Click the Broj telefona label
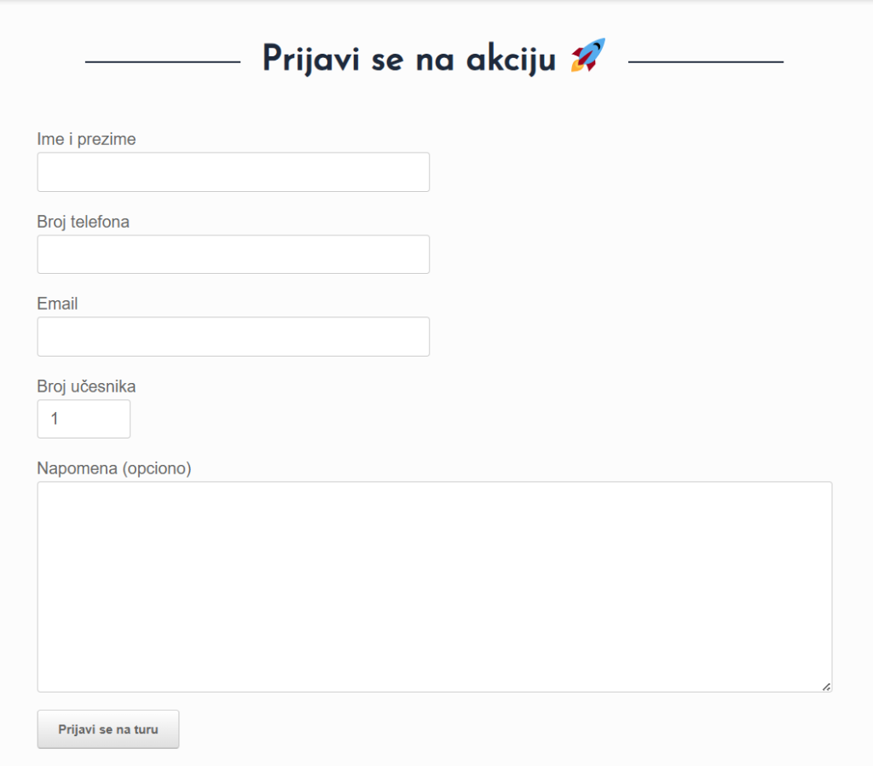The height and width of the screenshot is (766, 873). [x=83, y=222]
